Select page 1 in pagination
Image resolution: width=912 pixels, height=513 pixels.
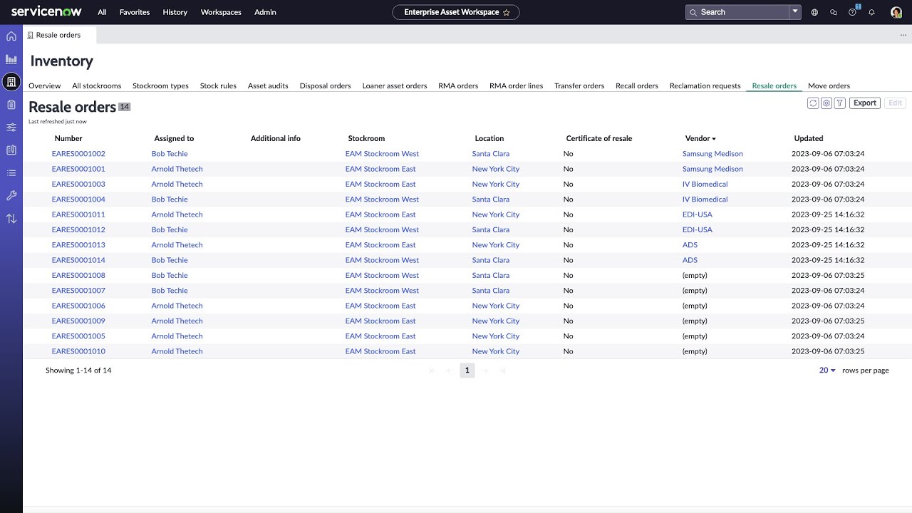click(467, 370)
